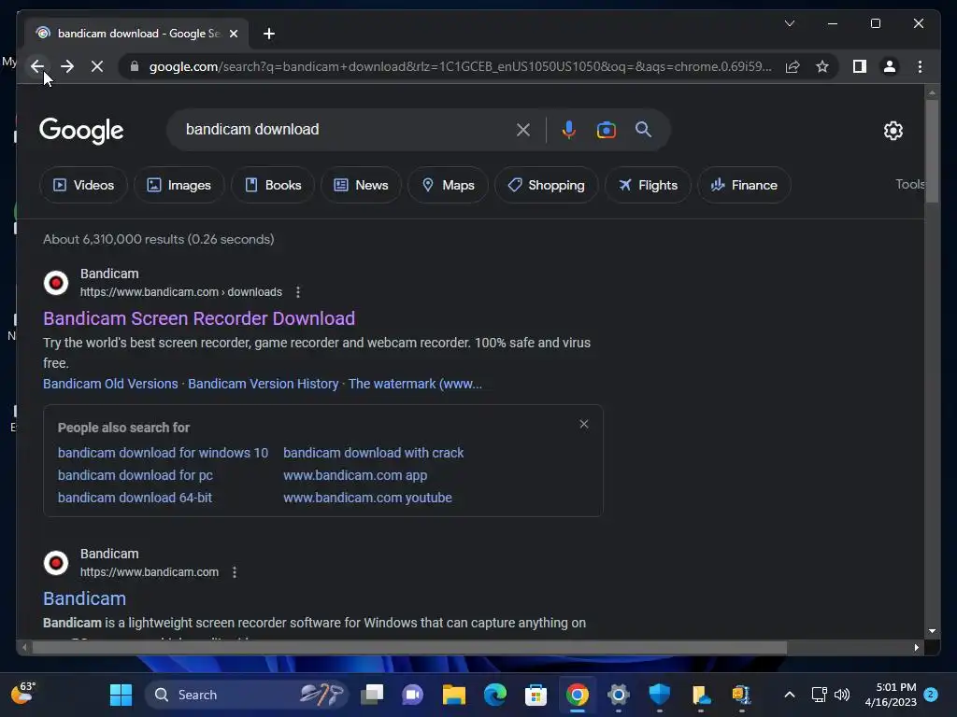Screen dimensions: 957x717
Task: Search bandicam download for pc
Action: coord(136,475)
